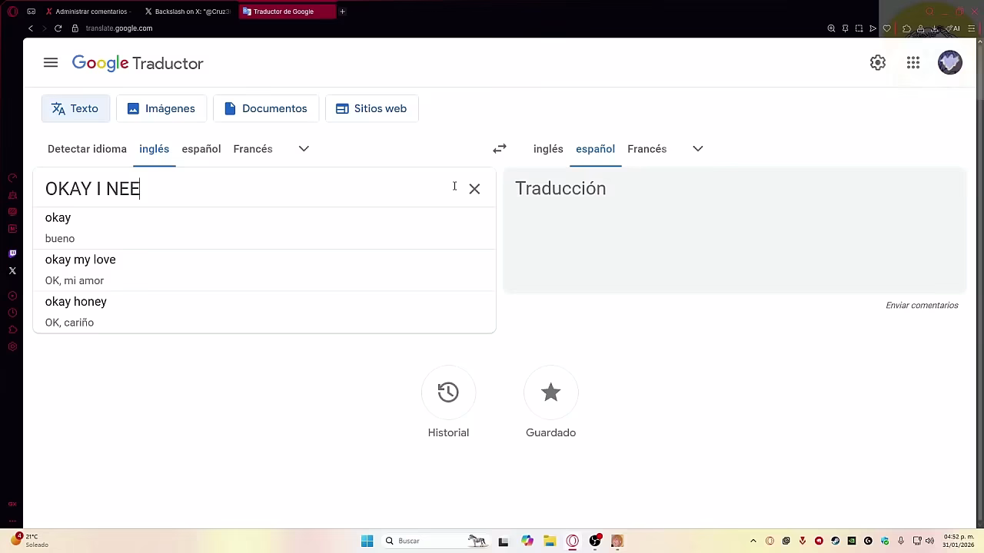Image resolution: width=984 pixels, height=553 pixels.
Task: Click in the source text input field
Action: point(269,189)
